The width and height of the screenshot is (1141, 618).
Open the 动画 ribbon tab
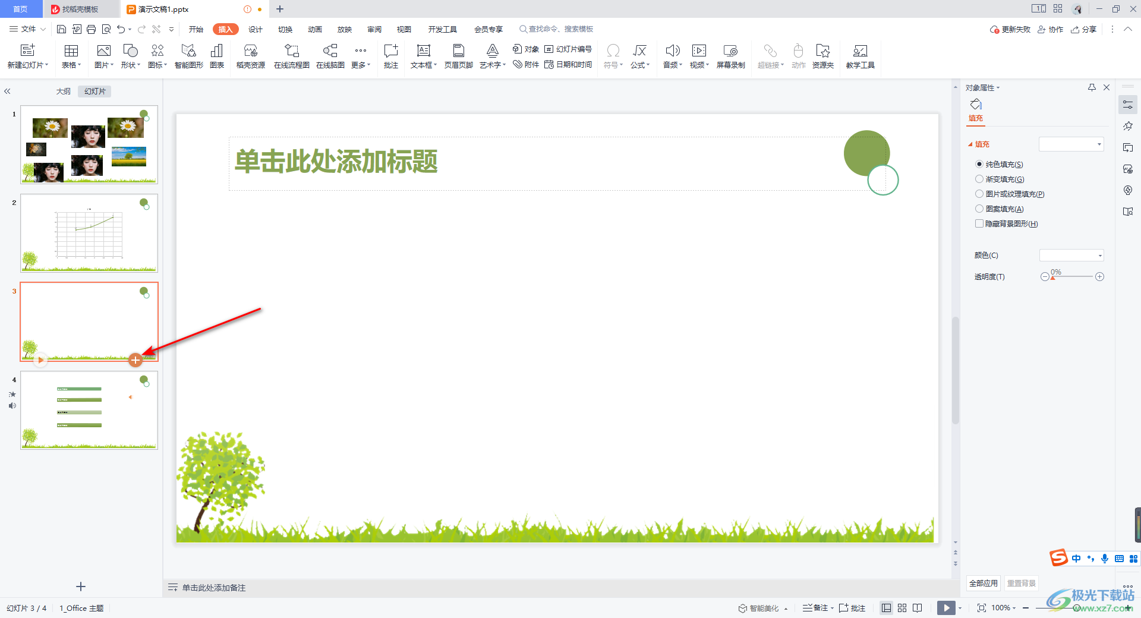pos(315,29)
